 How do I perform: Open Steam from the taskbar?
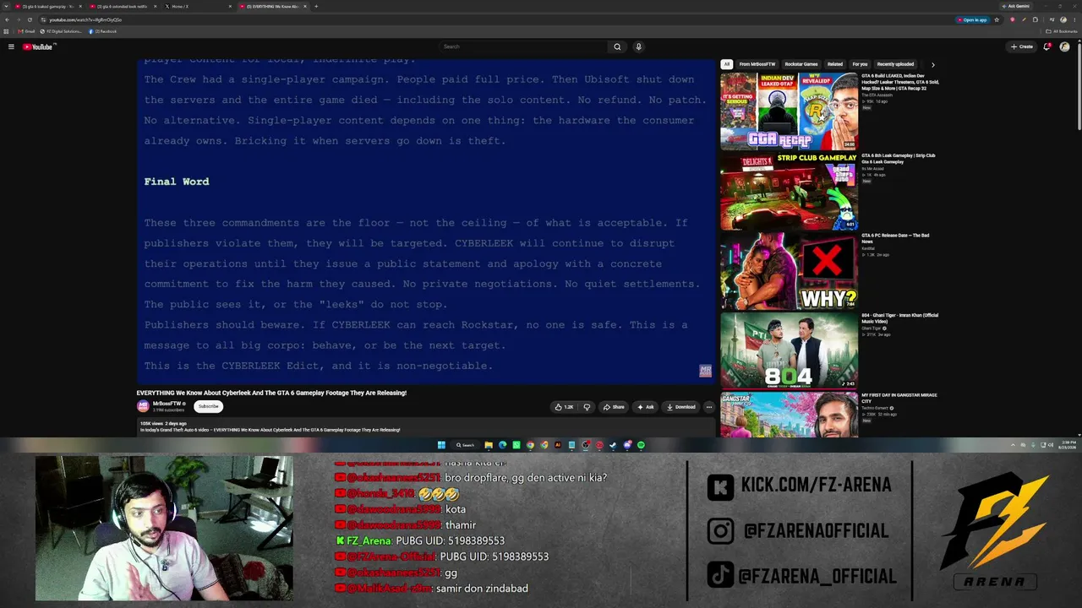click(x=613, y=445)
